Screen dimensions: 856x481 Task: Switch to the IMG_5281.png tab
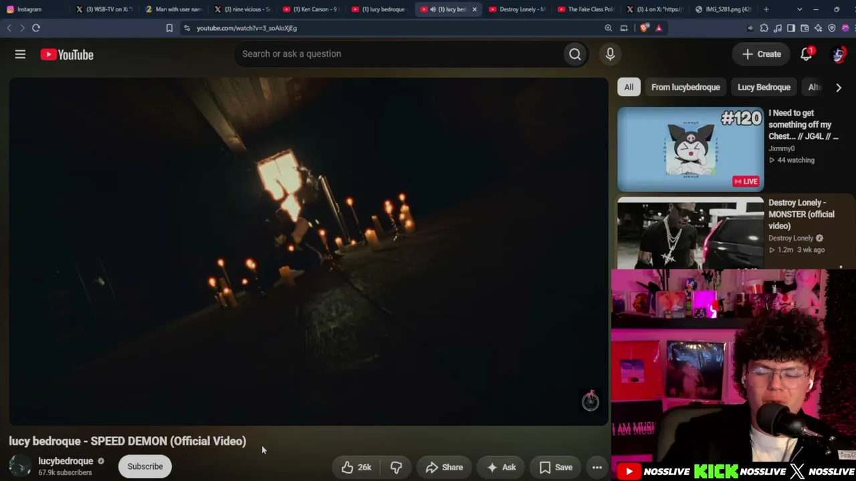pos(724,9)
